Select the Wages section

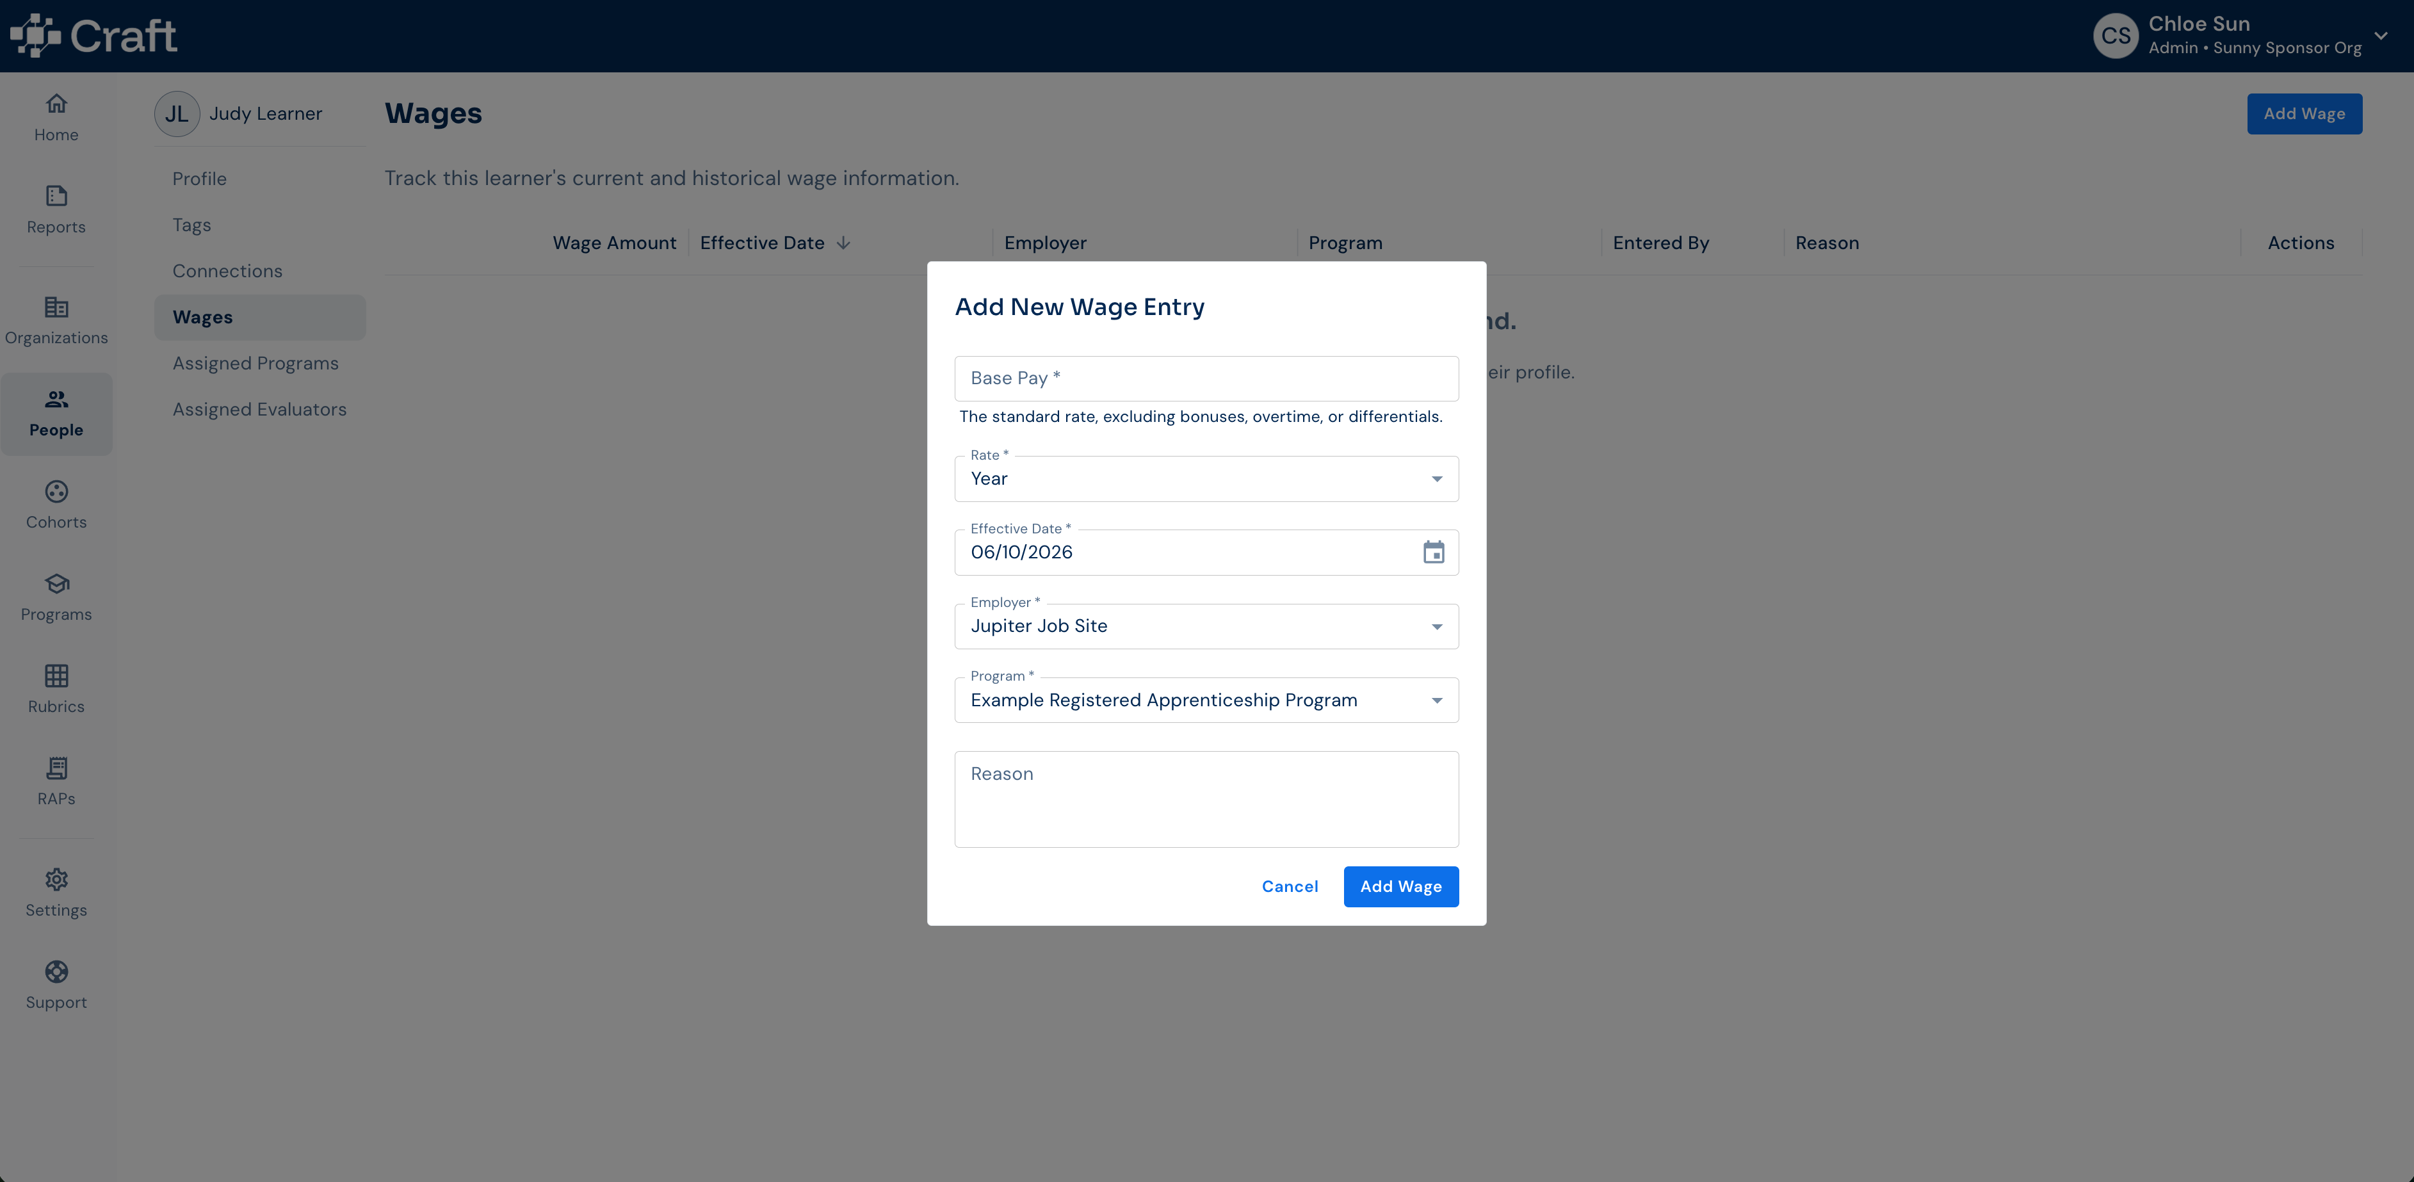(x=259, y=317)
